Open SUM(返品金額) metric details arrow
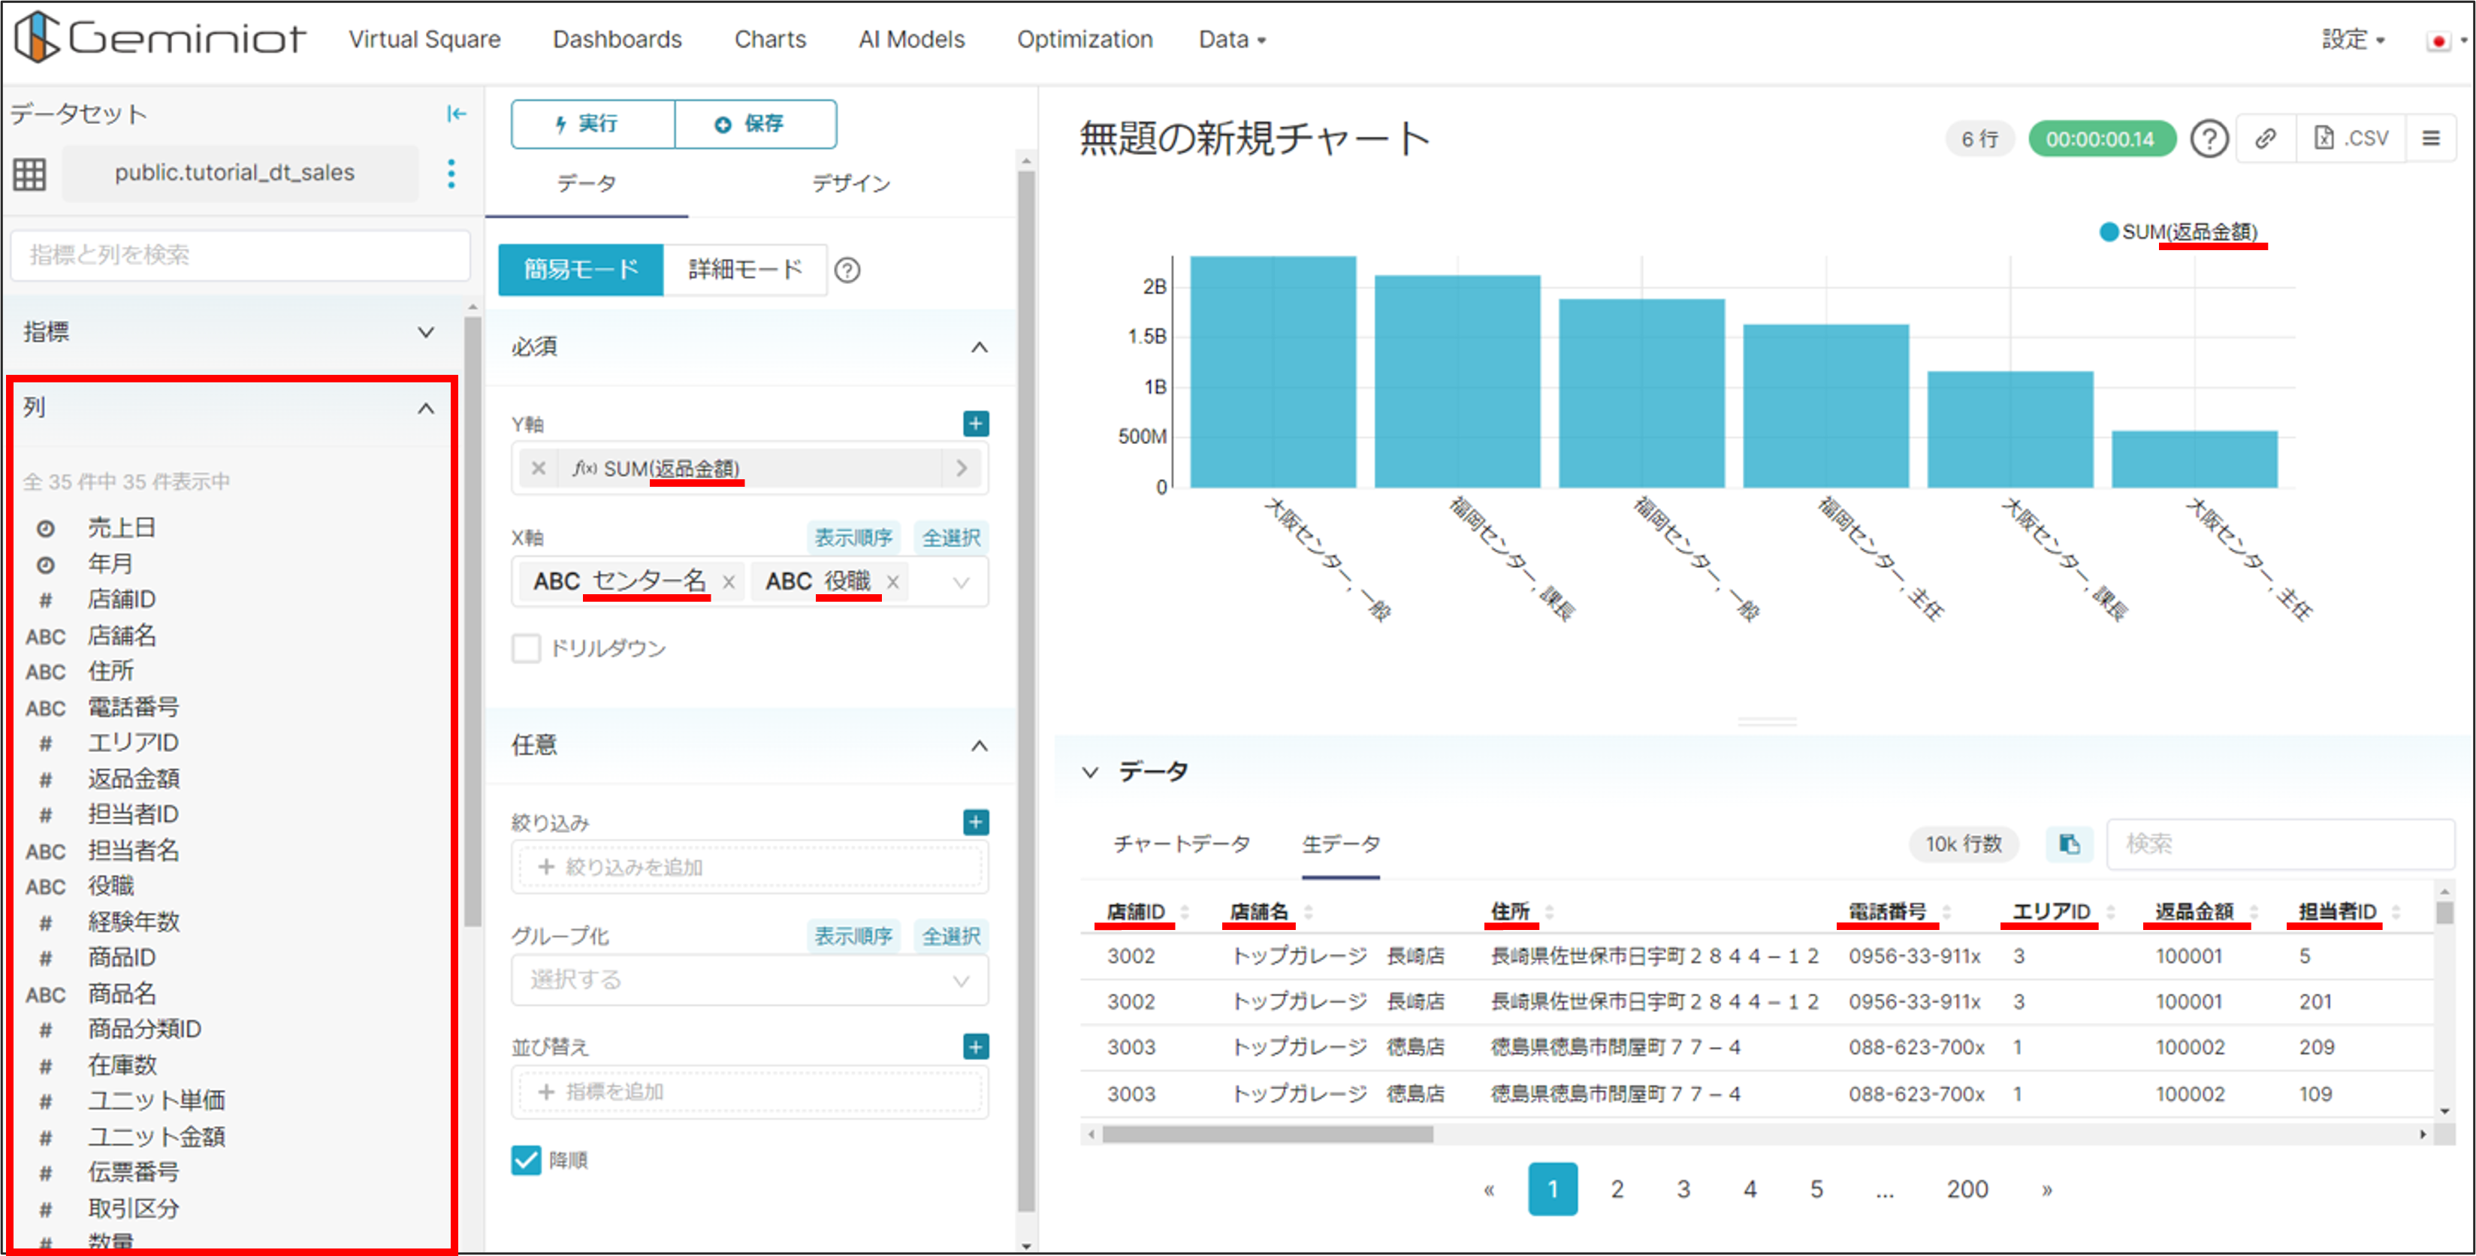Viewport: 2476px width, 1256px height. [962, 469]
